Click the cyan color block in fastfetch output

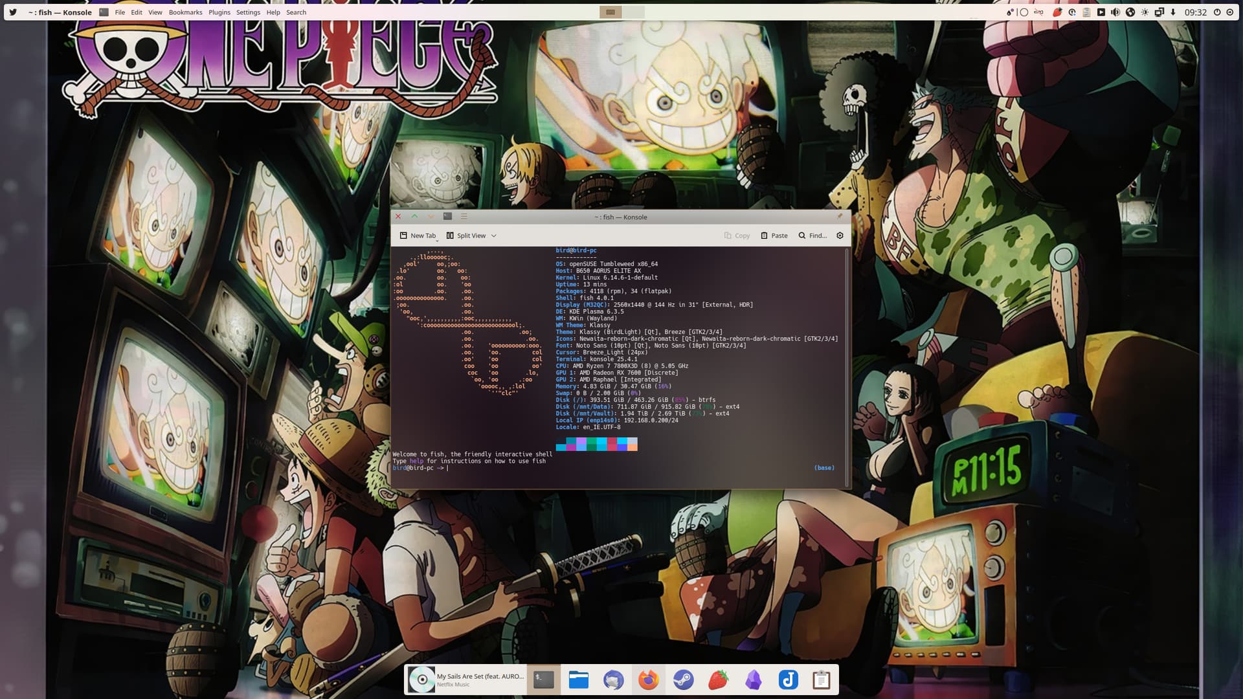tap(601, 444)
